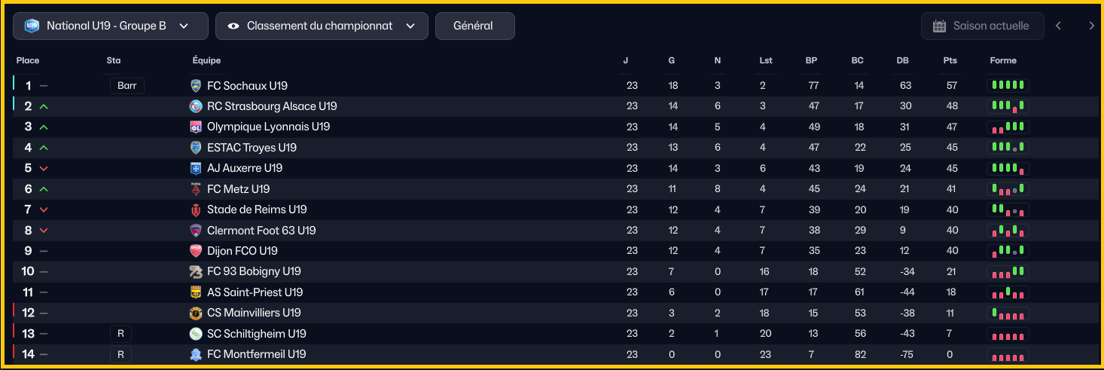
Task: Click the calendar icon beside Saison actuelle
Action: tap(939, 26)
